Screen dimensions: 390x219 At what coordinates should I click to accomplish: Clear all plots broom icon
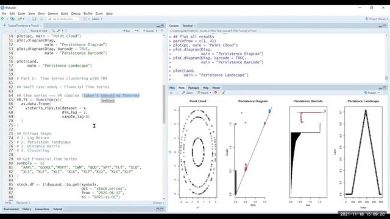click(x=224, y=92)
